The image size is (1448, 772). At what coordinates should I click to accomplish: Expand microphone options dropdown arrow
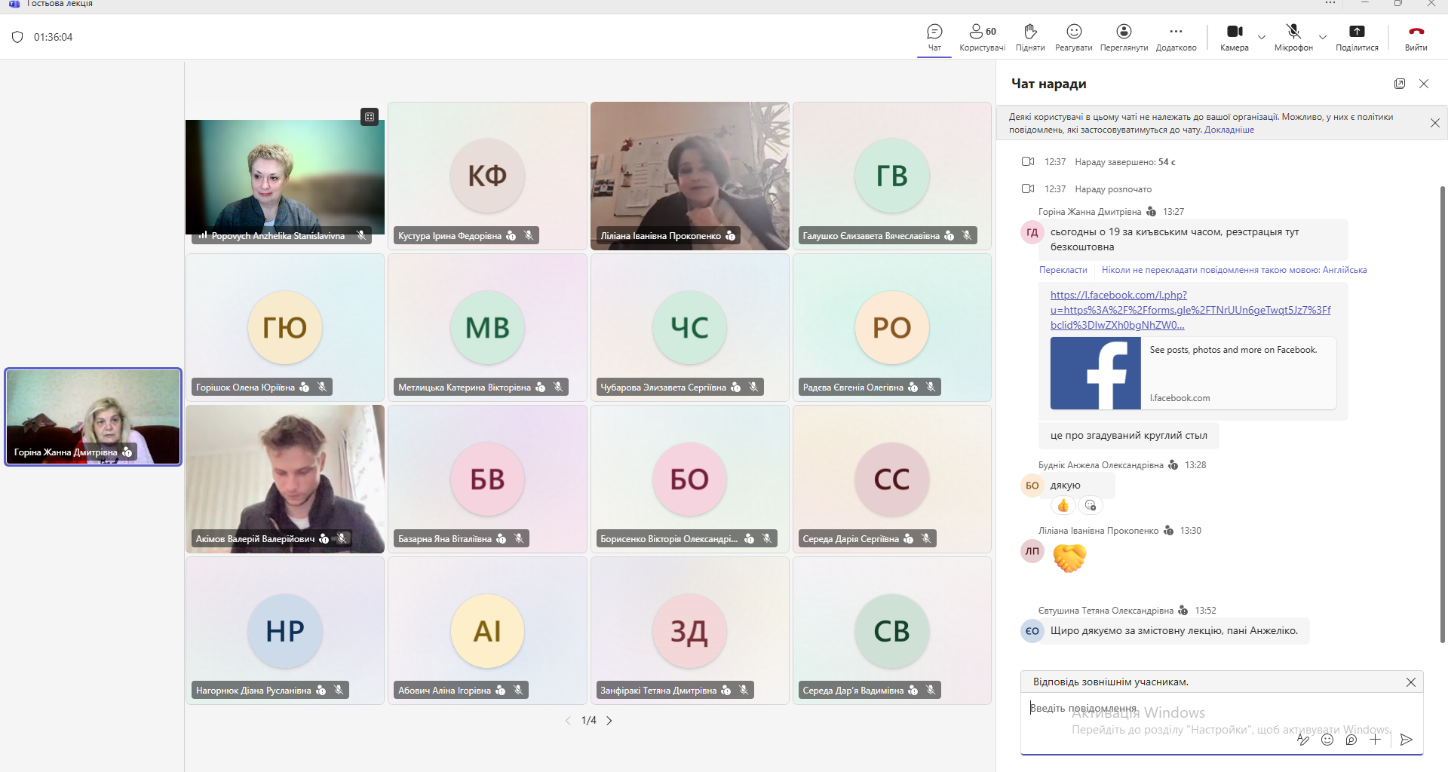(1322, 37)
